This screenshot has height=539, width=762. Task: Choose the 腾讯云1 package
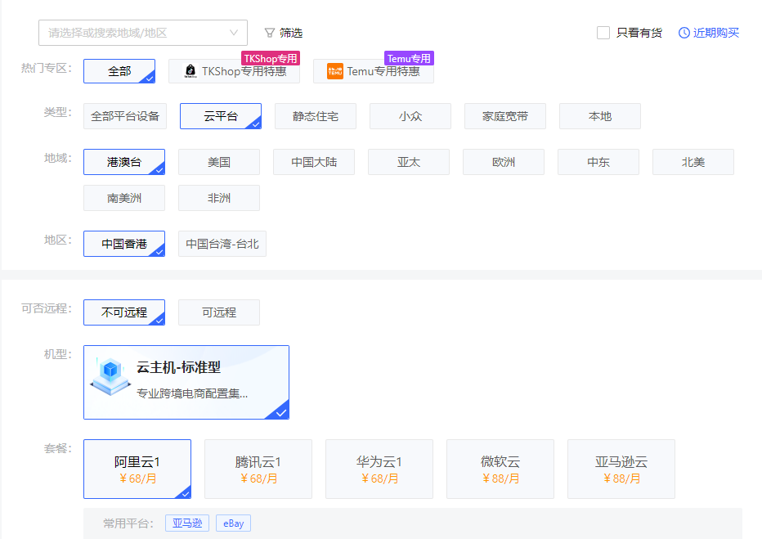[258, 469]
